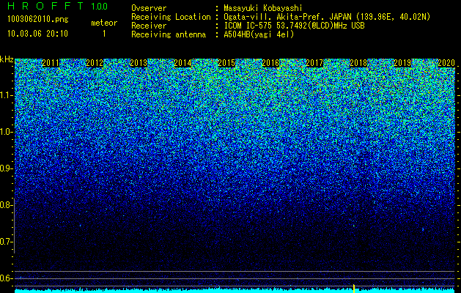Click the 'Receiving antenna' field label
This screenshot has width=461, height=293.
point(169,34)
